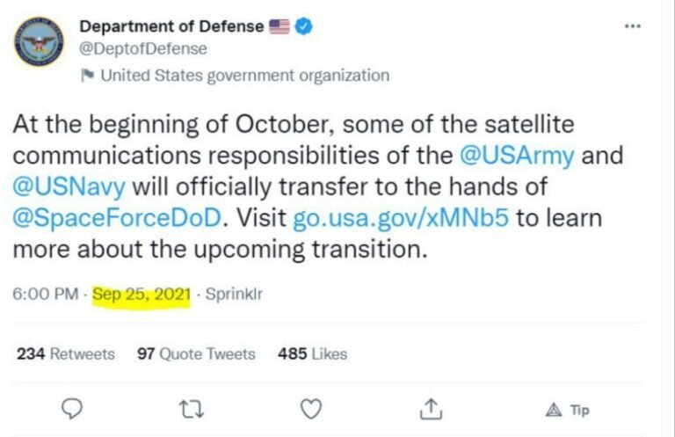Screen dimensions: 675x437
Task: Click the US flag emoji
Action: click(x=279, y=26)
